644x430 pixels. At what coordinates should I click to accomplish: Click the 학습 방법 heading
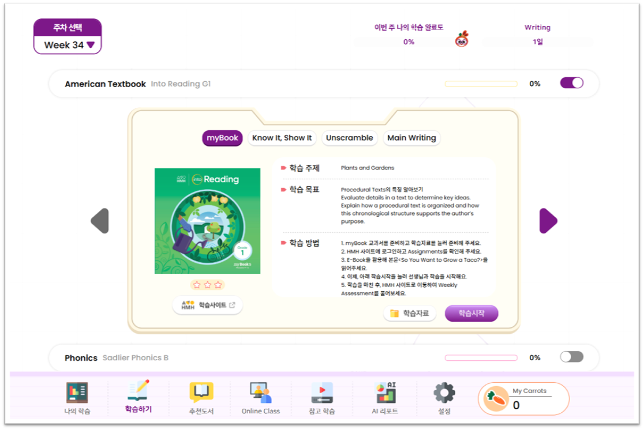tap(304, 243)
